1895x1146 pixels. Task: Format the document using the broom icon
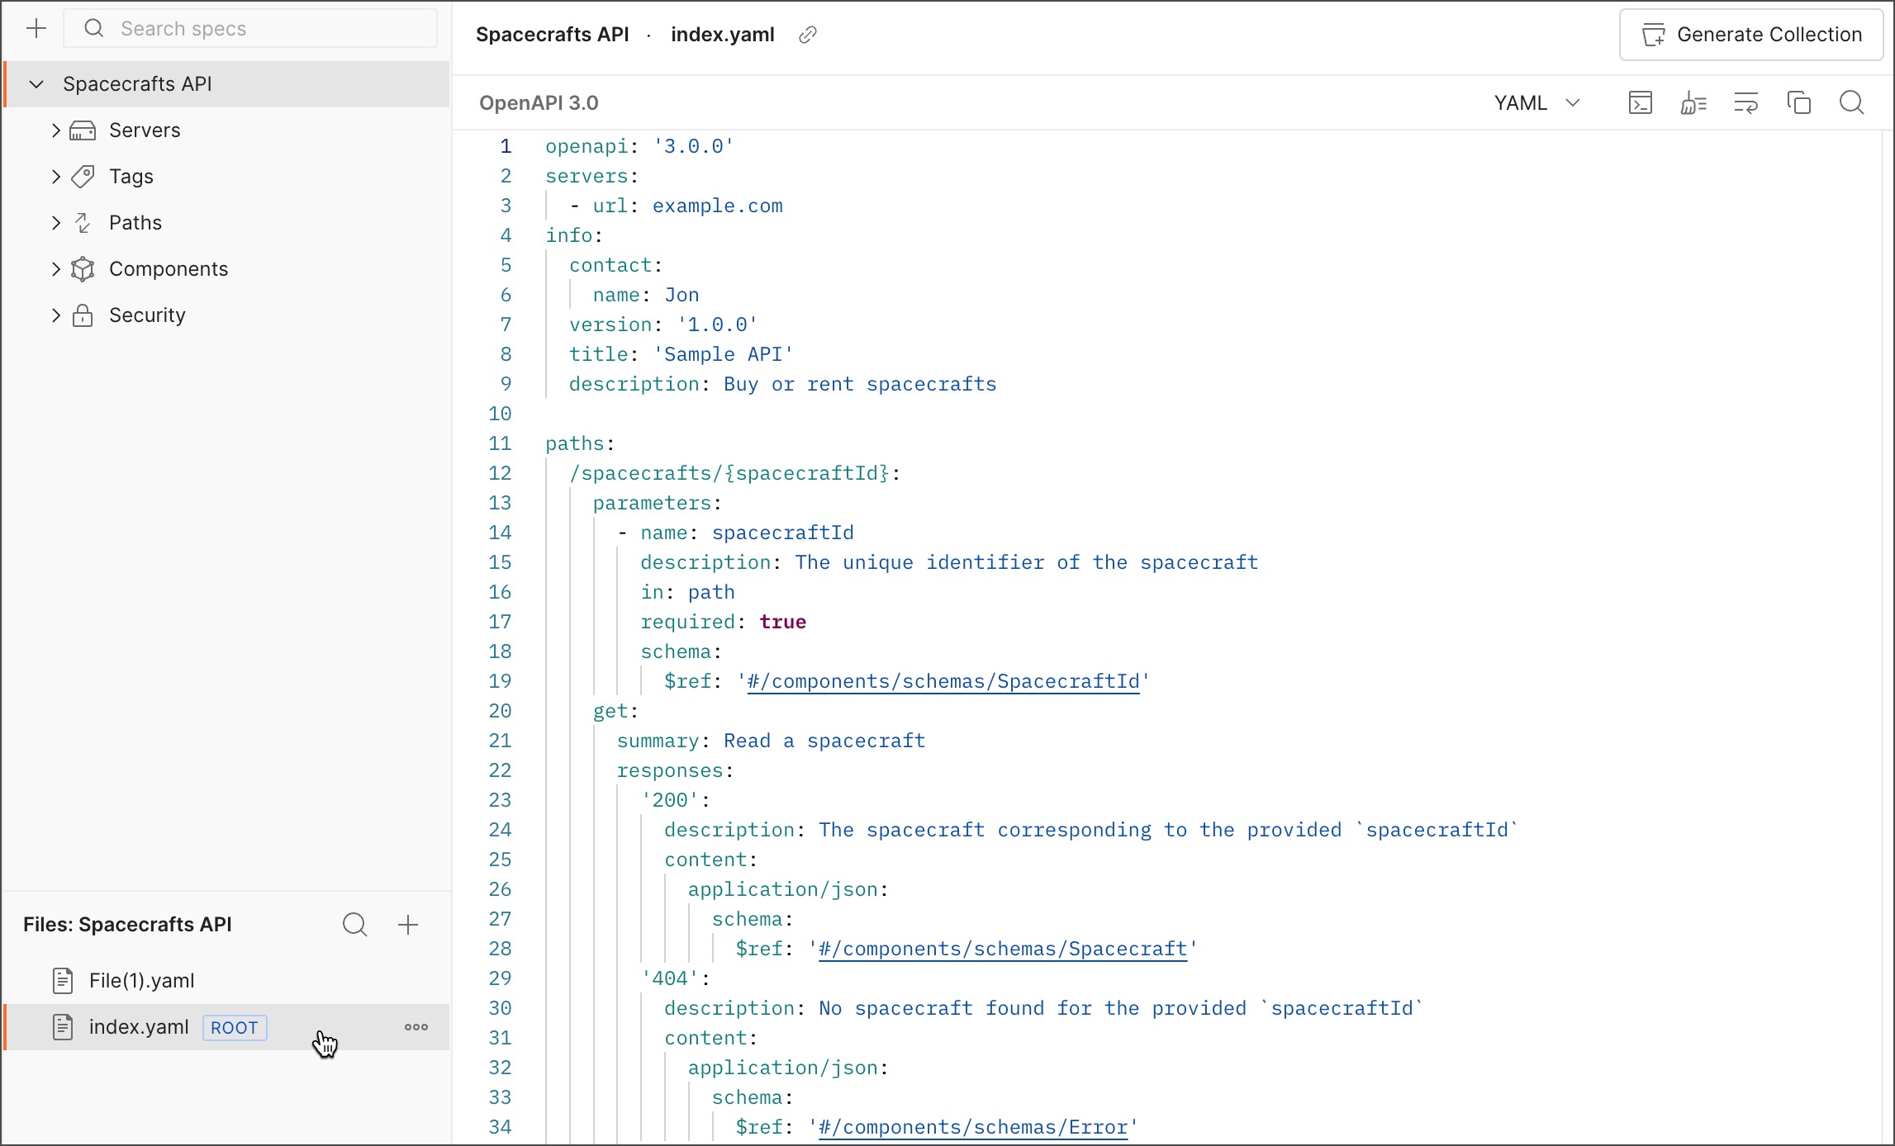tap(1693, 102)
